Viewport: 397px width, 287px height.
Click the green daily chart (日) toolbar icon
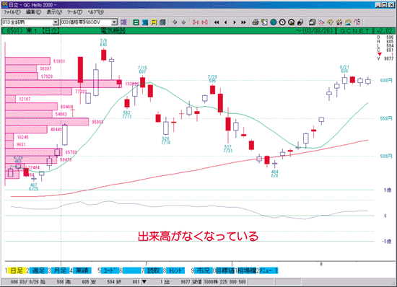pyautogui.click(x=136, y=22)
